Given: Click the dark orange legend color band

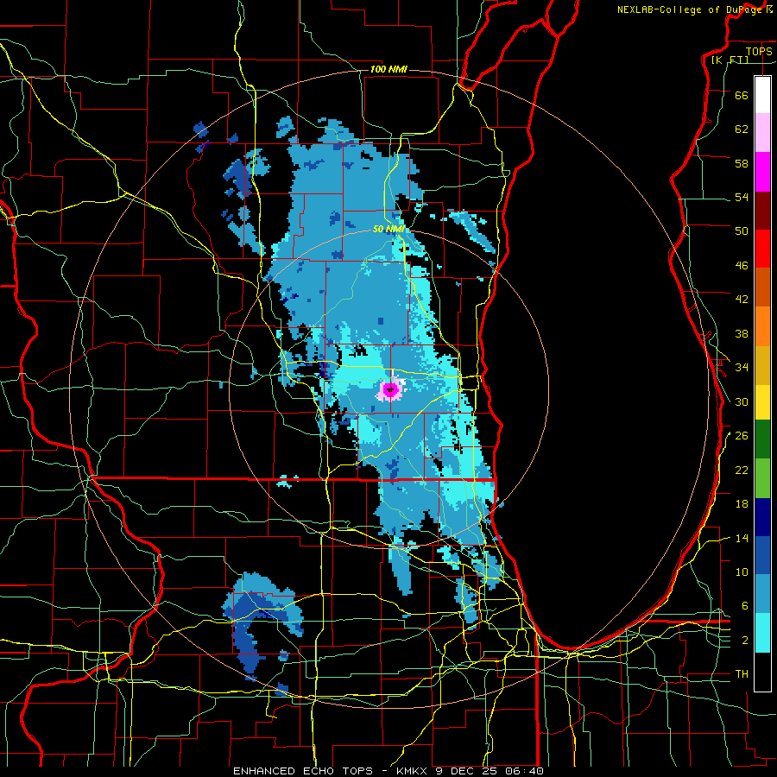Looking at the screenshot, I should 762,287.
